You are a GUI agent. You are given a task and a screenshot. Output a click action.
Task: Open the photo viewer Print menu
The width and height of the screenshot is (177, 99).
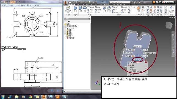click(x=13, y=5)
